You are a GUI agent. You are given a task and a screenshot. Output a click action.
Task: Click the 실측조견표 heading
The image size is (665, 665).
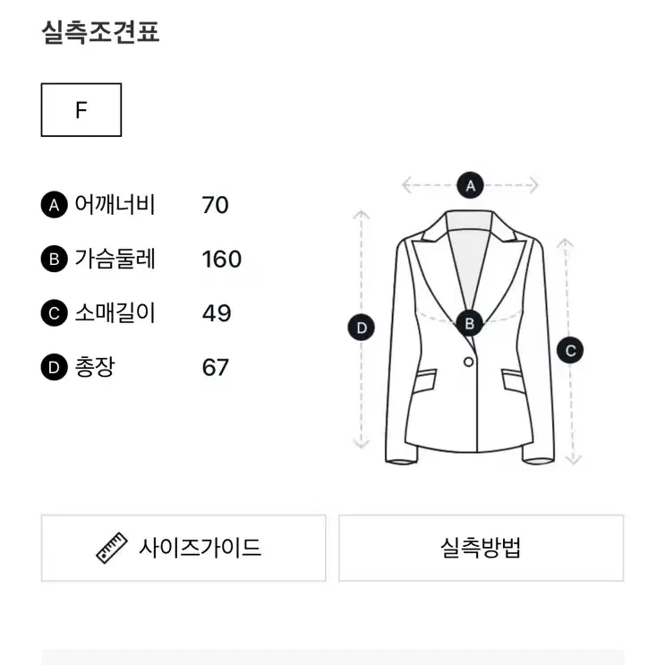coord(100,32)
